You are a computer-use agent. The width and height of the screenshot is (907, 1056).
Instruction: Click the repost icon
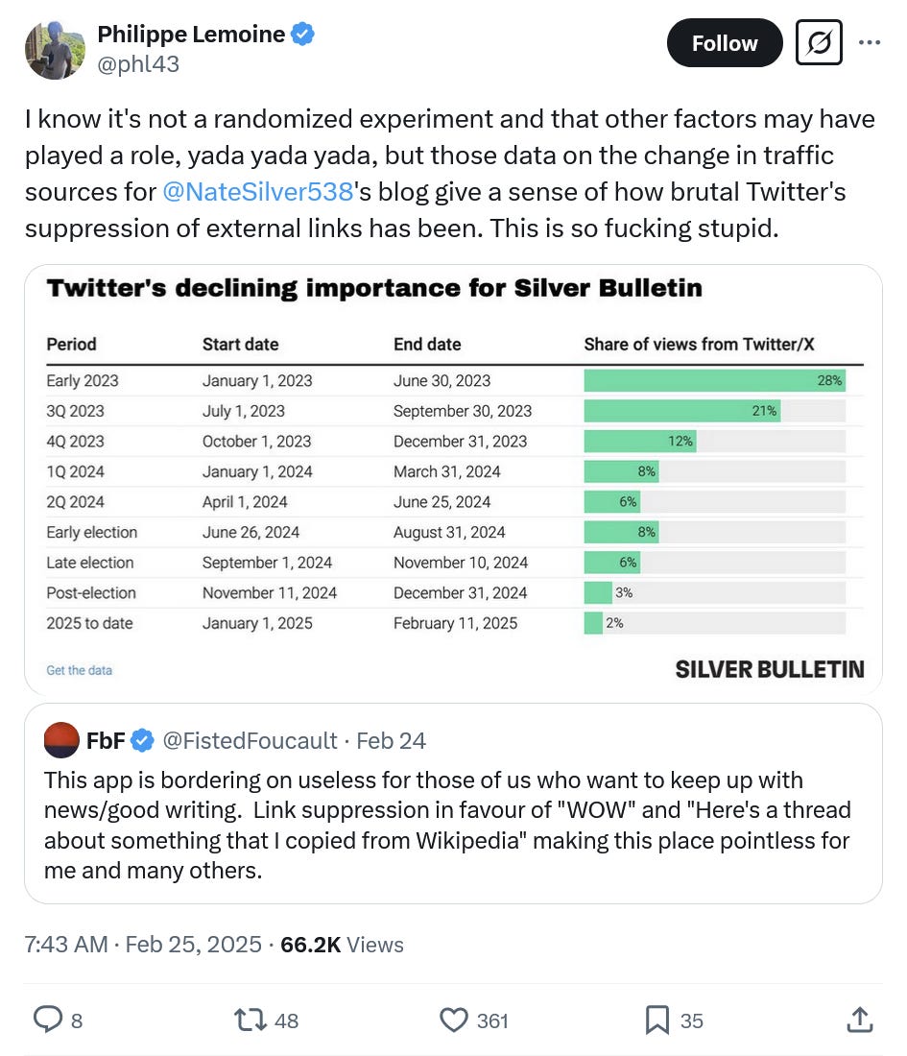pos(251,1020)
